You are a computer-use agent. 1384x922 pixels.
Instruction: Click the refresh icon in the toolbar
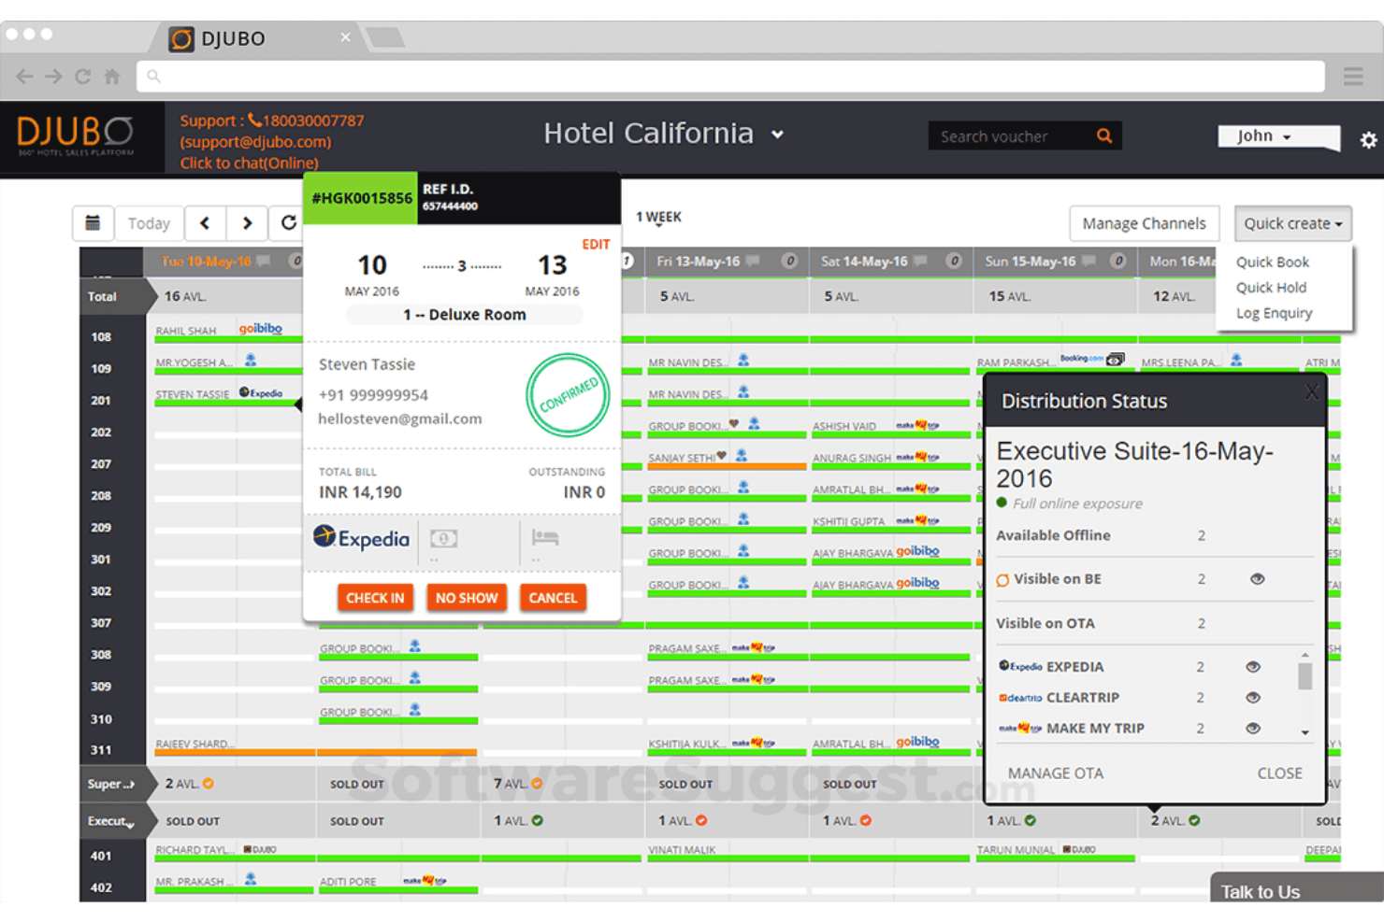(288, 223)
